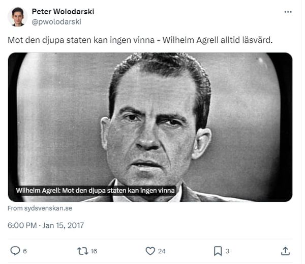Click the 6:00 PM posting time
305x264 pixels.
tap(22, 225)
